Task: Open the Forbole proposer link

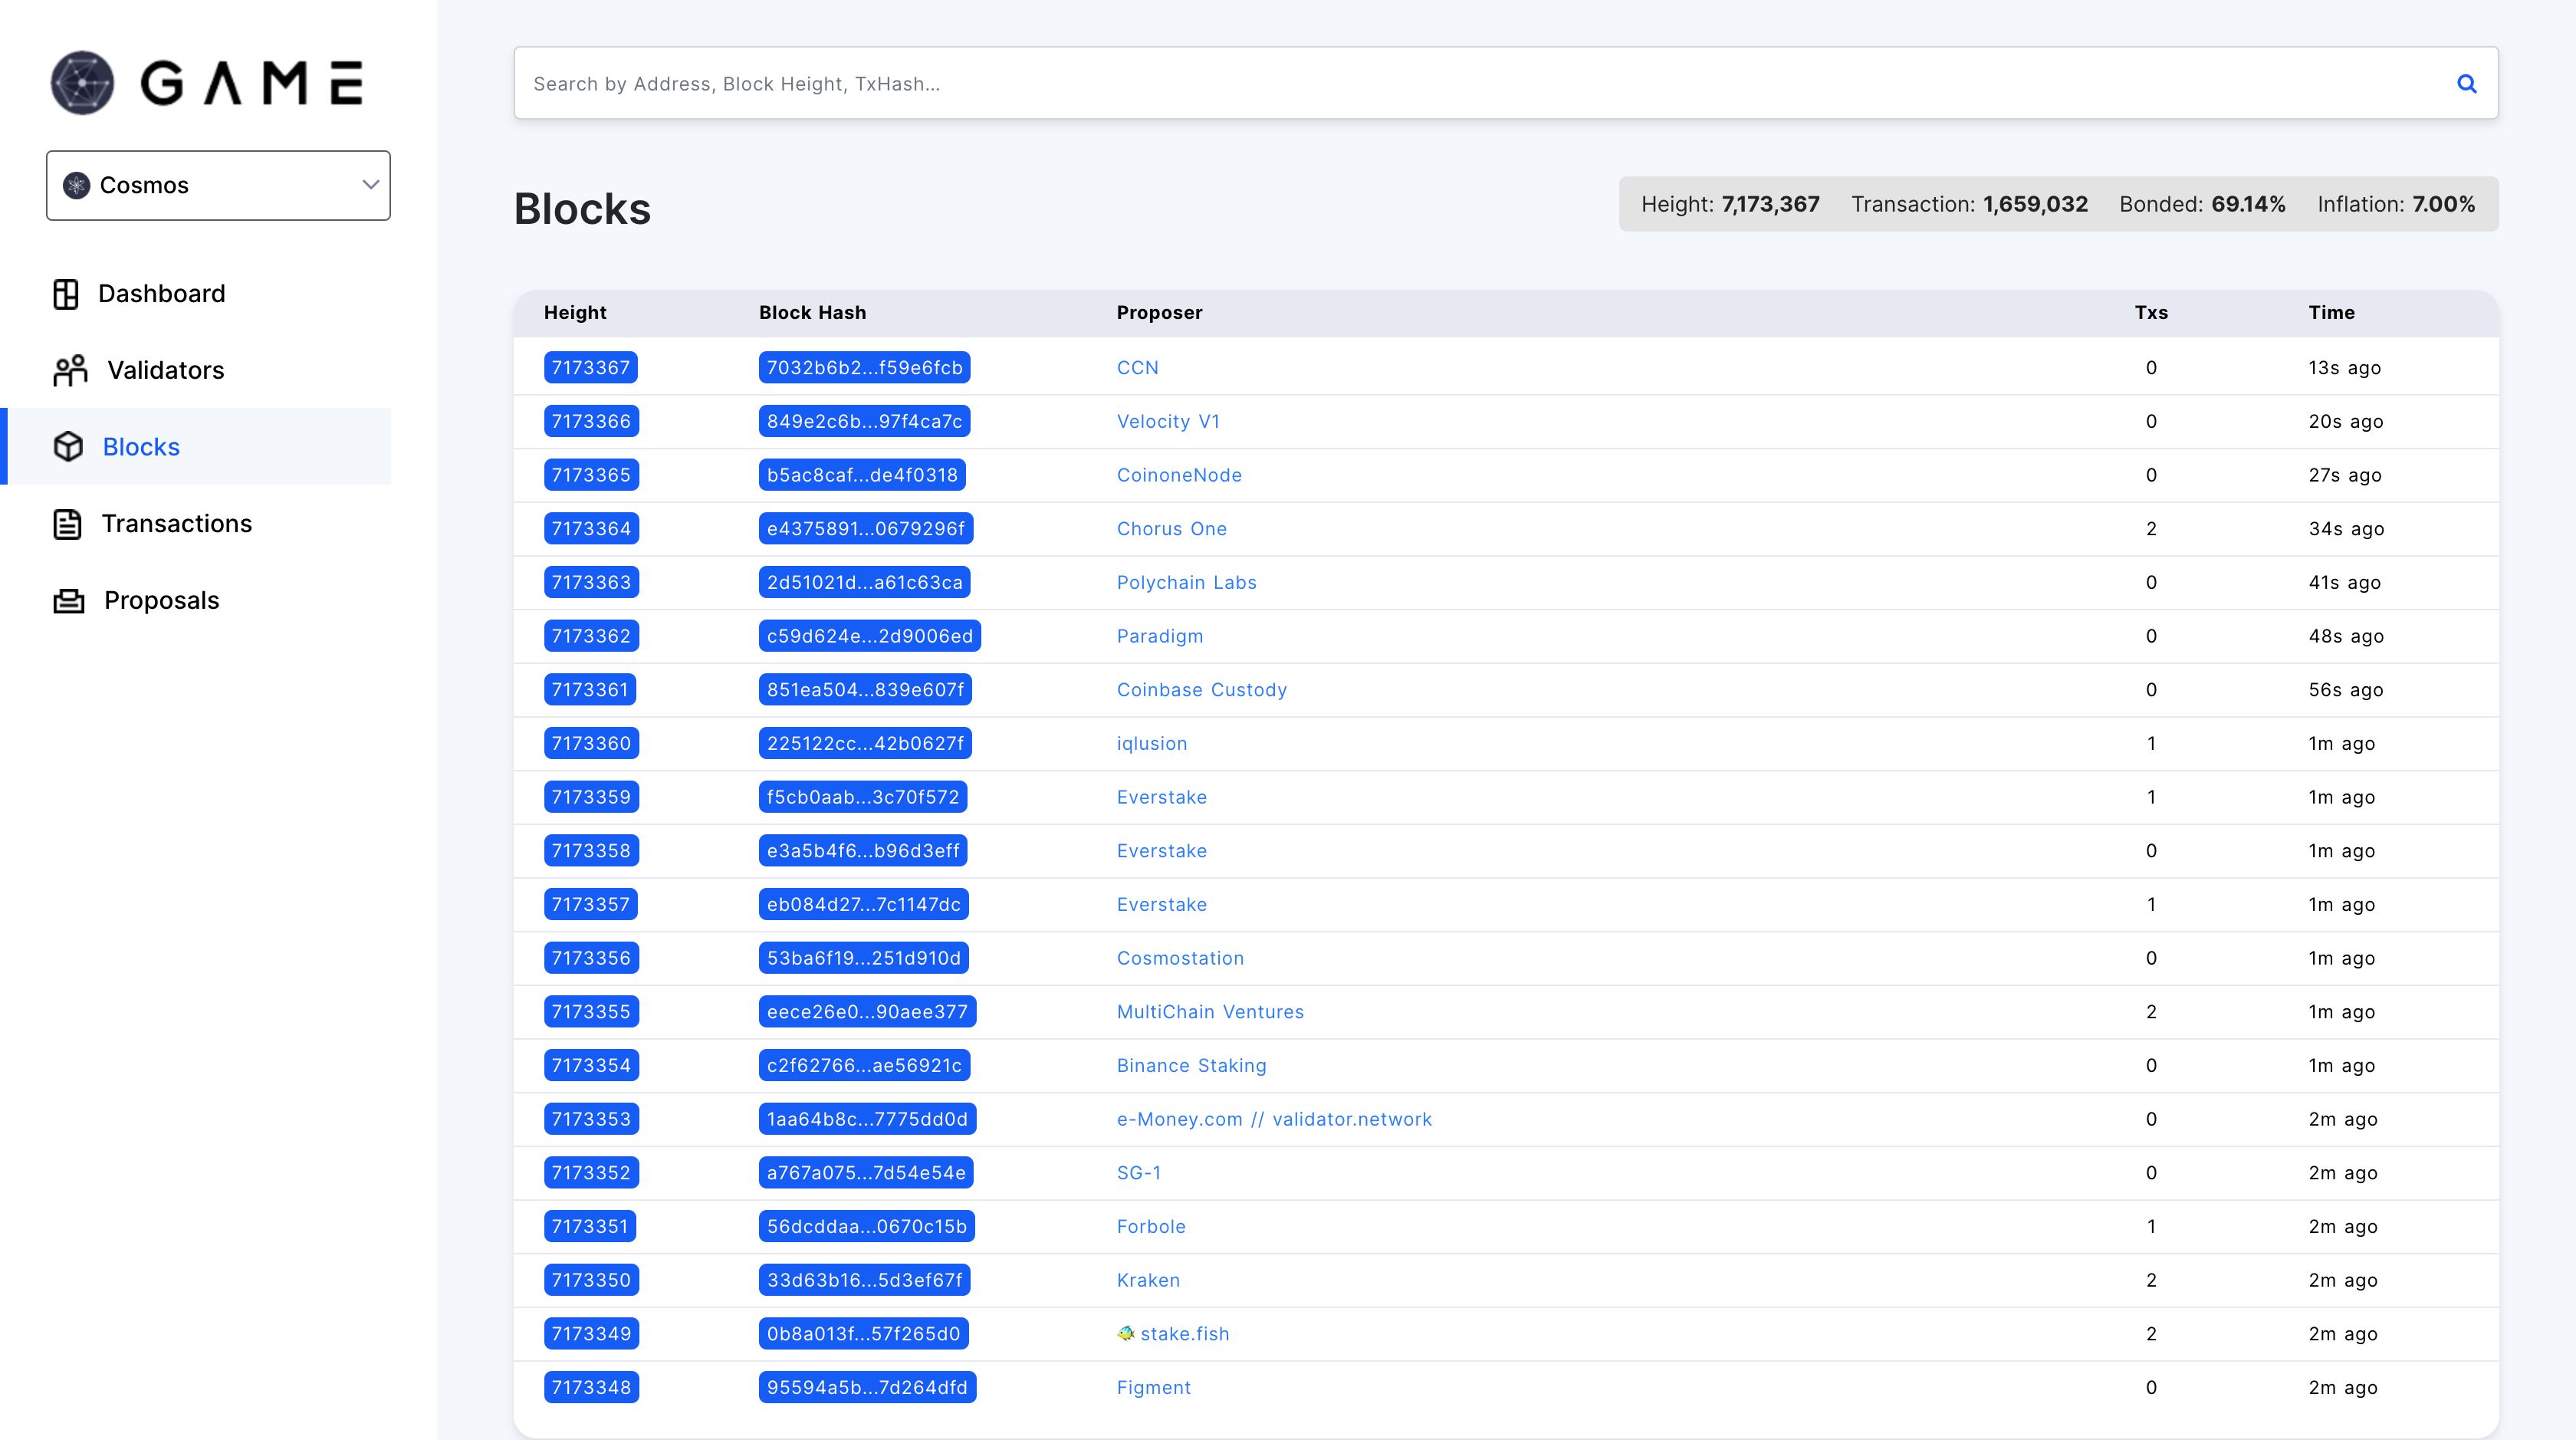Action: (1151, 1226)
